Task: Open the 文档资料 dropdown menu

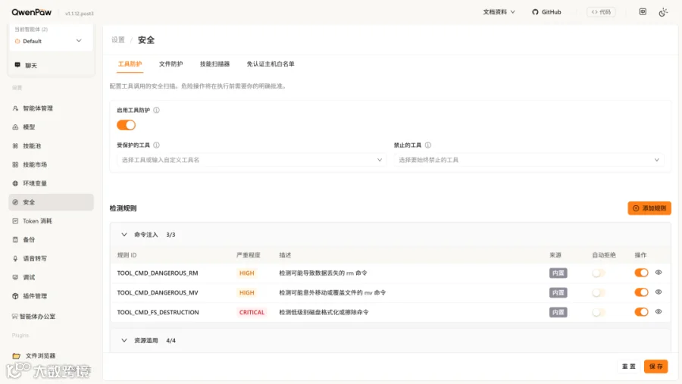Action: (499, 12)
